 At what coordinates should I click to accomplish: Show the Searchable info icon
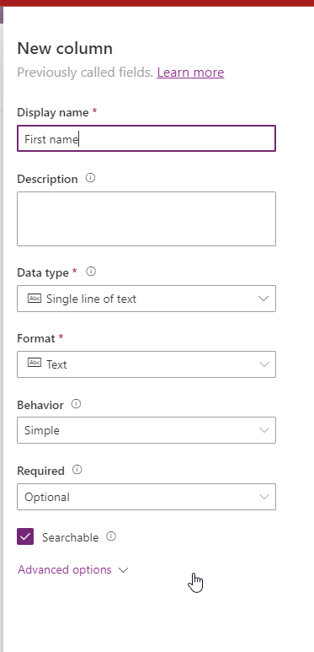111,536
